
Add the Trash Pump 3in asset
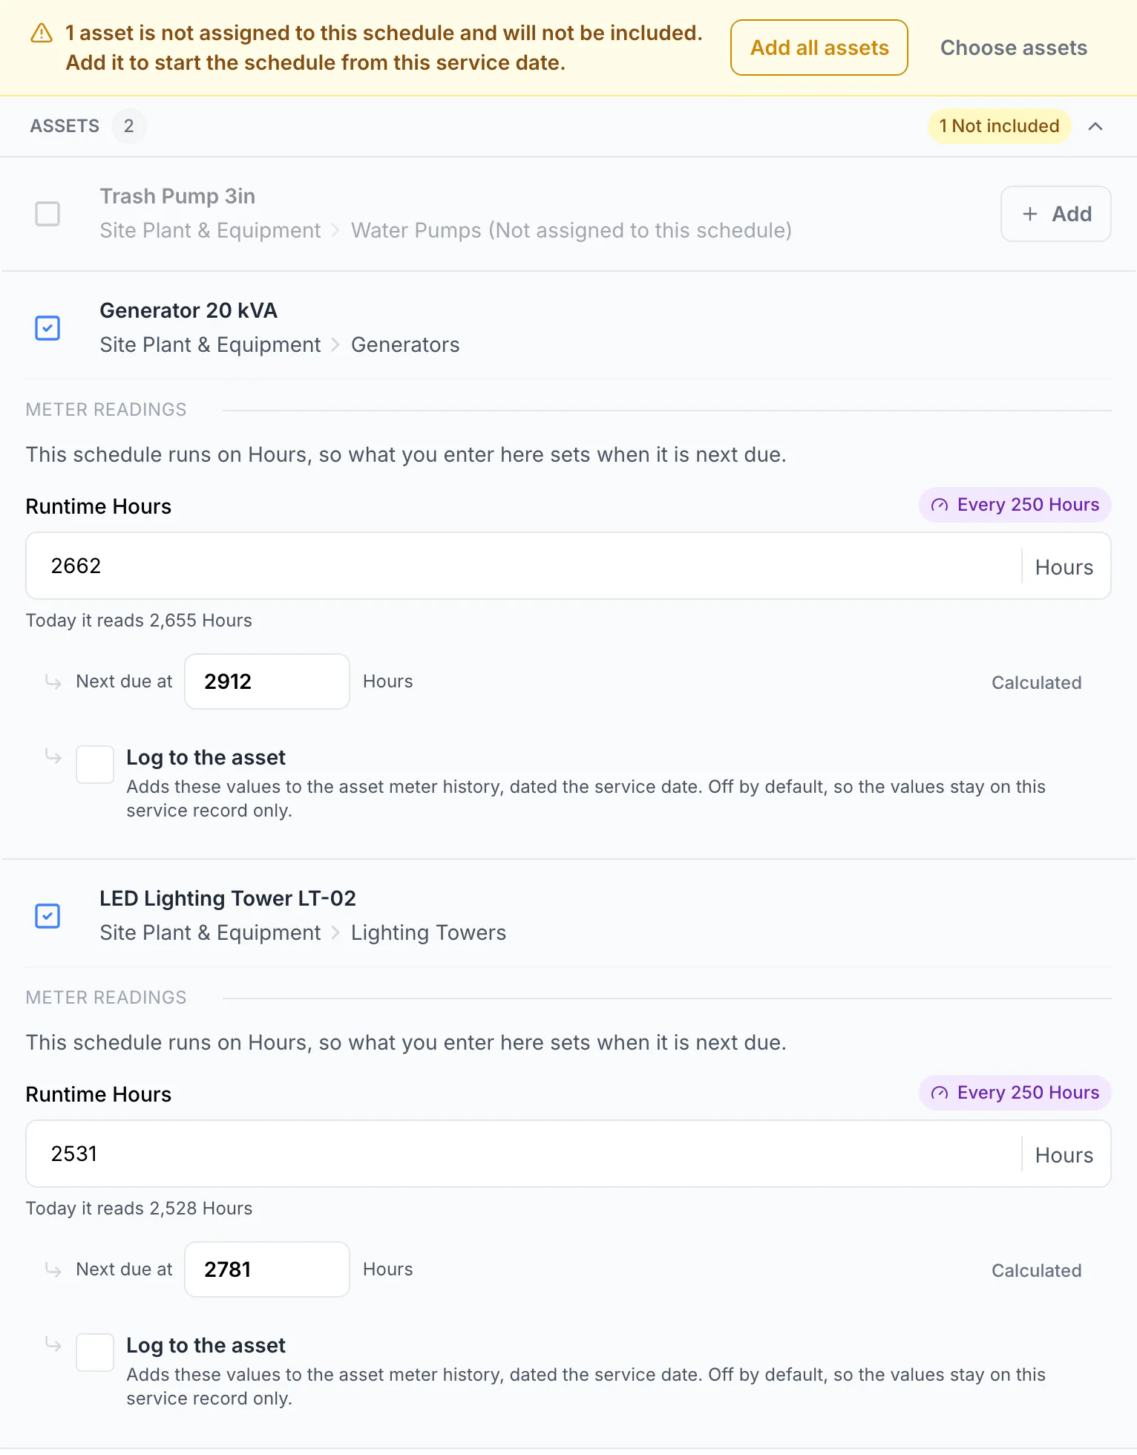(1056, 214)
